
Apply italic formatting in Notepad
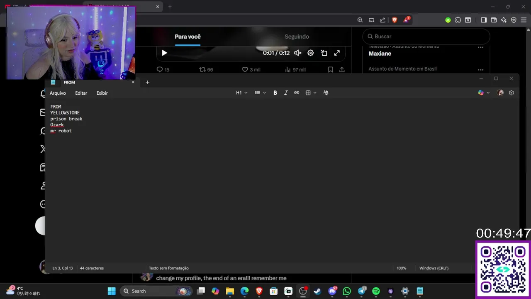tap(286, 93)
